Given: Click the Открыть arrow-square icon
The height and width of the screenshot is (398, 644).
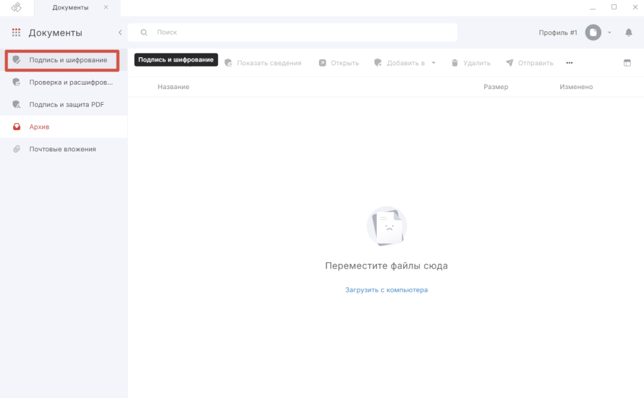Looking at the screenshot, I should (x=323, y=63).
